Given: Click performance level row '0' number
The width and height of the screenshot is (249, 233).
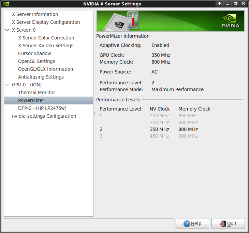Looking at the screenshot, I should pos(101,116).
